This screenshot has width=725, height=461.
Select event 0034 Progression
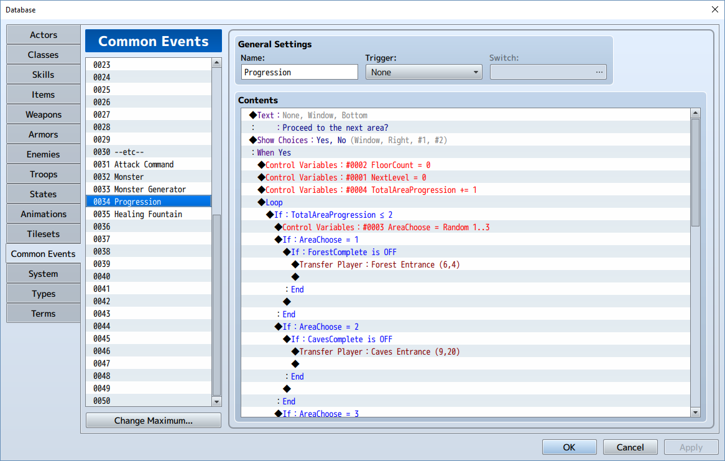(149, 202)
